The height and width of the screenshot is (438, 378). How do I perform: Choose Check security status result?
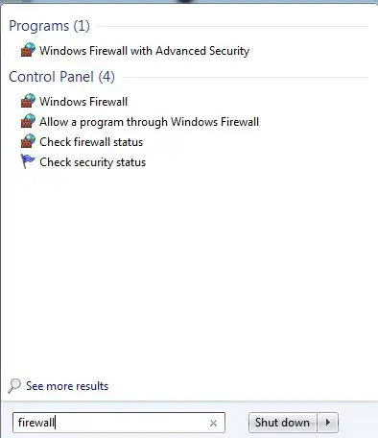(92, 162)
